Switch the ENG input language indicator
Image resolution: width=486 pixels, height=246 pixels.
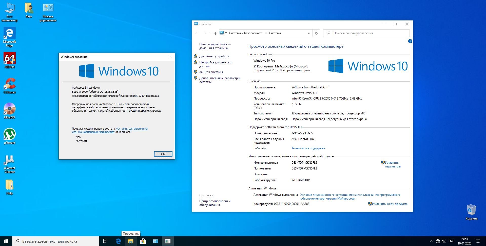coord(451,241)
